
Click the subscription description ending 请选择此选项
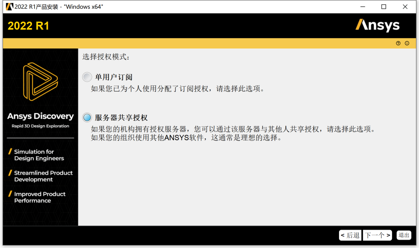pos(178,89)
